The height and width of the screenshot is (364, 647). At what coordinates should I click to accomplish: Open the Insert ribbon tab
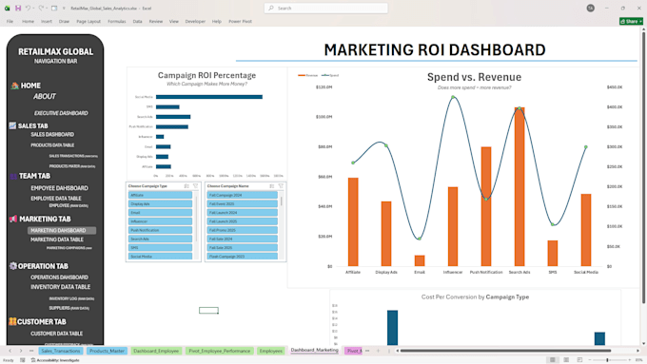47,22
